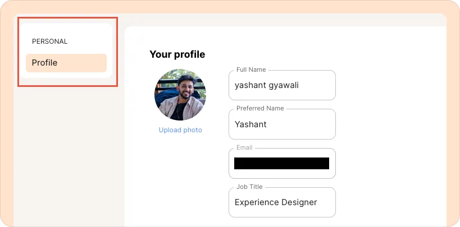
Task: Focus the Full Name input field
Action: click(x=282, y=86)
